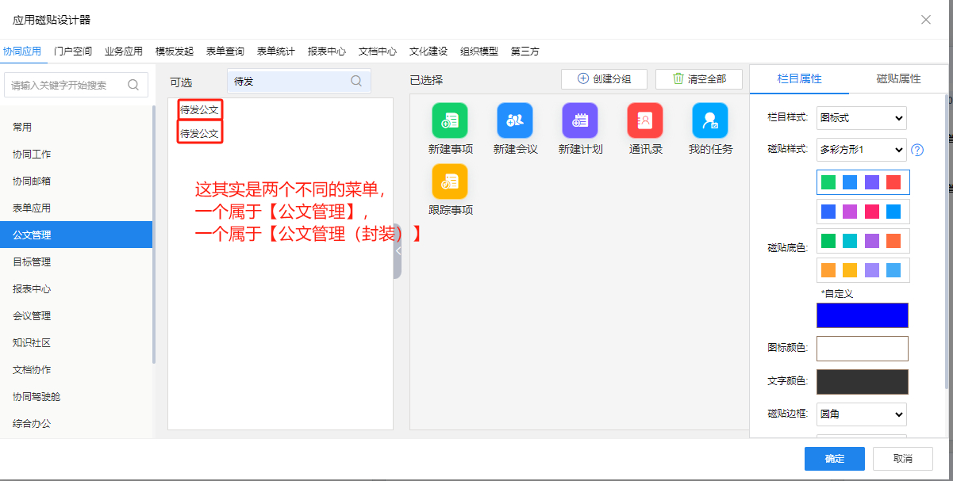Open the 通讯录 red tile icon

[645, 120]
